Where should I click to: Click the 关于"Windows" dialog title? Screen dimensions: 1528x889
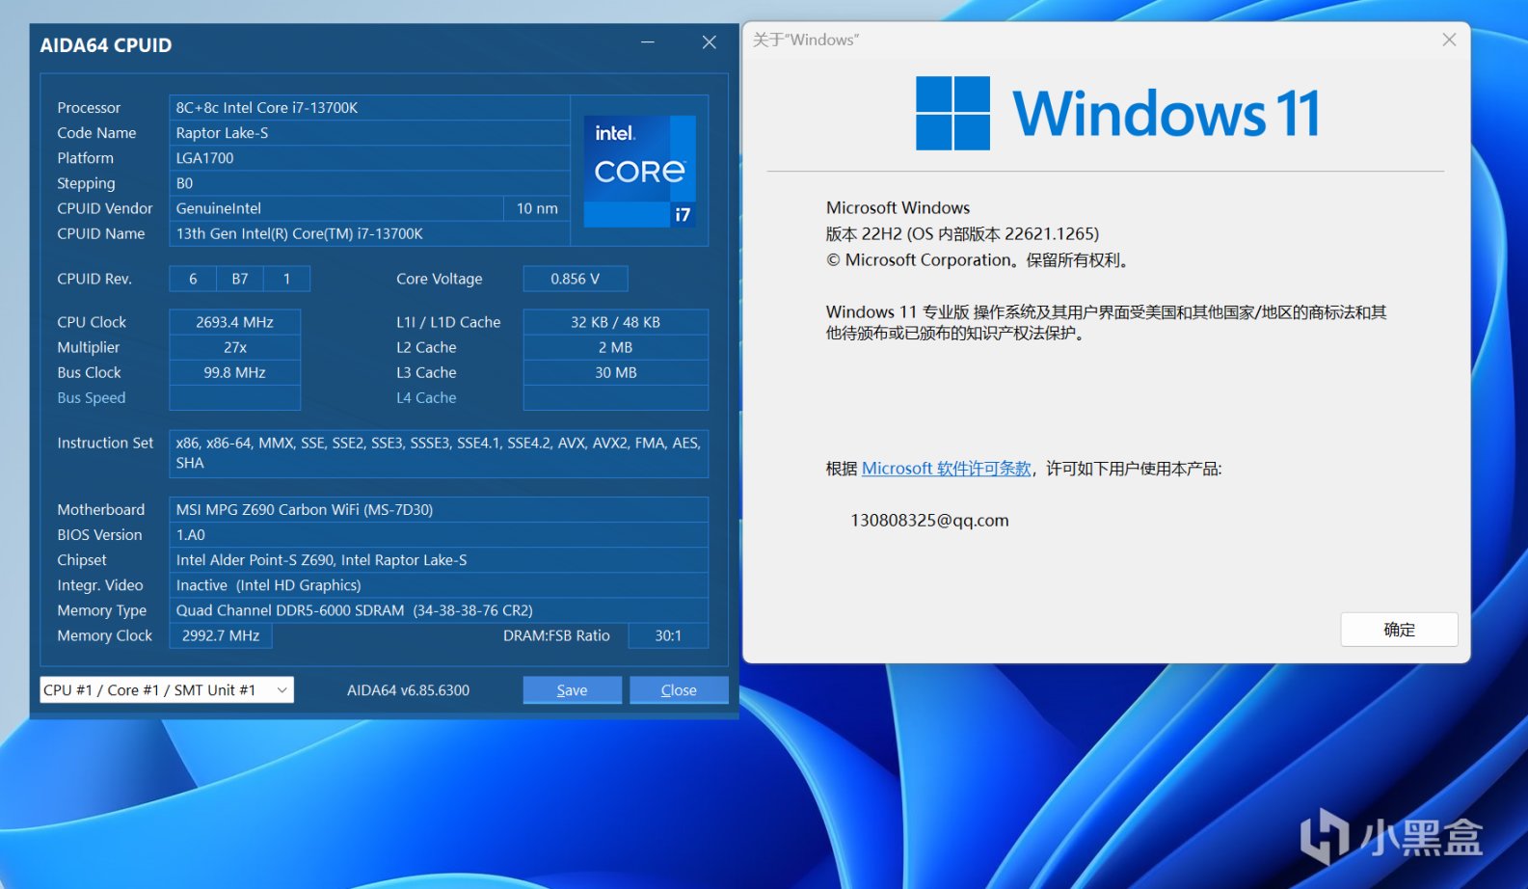[x=806, y=40]
